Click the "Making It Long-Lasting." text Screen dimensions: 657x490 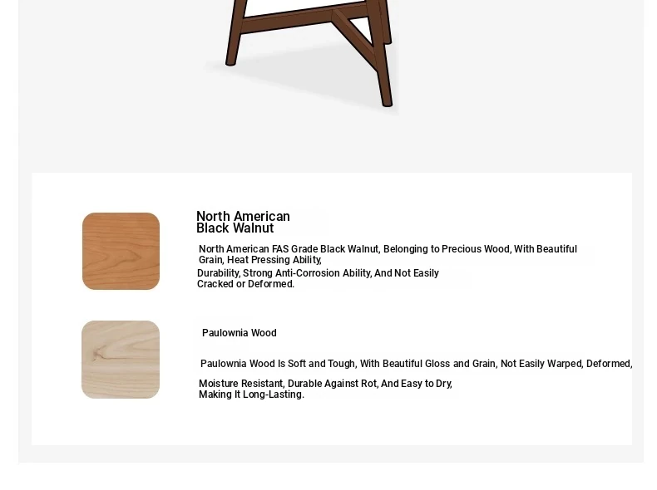coord(251,394)
